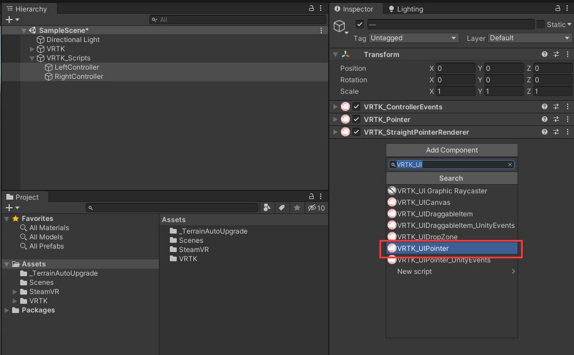
Task: Disable the VRTK_Pointer component checkbox
Action: click(x=356, y=119)
